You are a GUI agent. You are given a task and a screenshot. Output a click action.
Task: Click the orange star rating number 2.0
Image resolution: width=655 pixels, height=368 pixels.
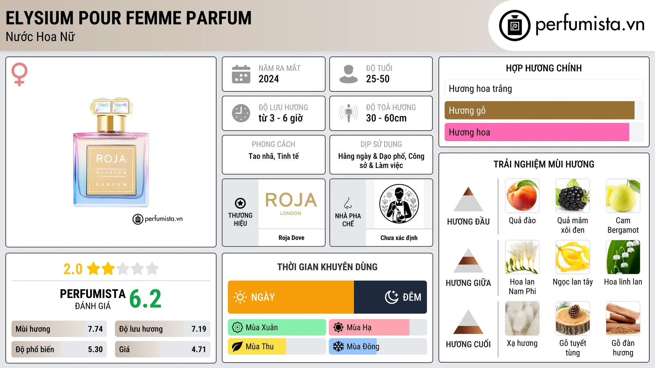click(x=73, y=269)
